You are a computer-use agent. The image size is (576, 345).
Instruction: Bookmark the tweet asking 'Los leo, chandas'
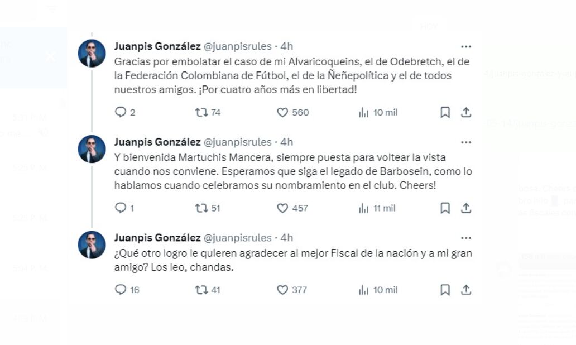445,290
